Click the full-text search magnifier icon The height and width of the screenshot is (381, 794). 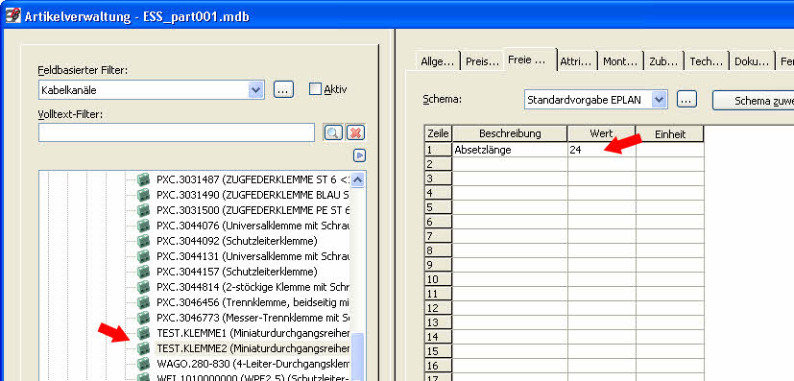pyautogui.click(x=333, y=132)
